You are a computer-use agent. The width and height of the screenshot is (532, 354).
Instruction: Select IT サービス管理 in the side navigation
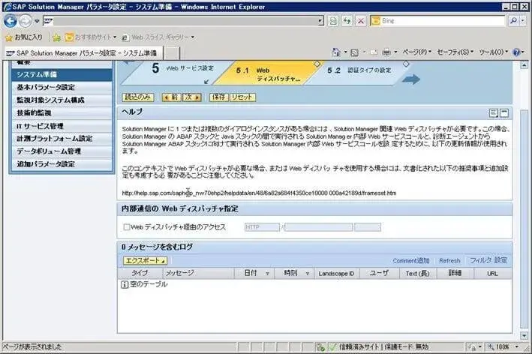pyautogui.click(x=62, y=126)
